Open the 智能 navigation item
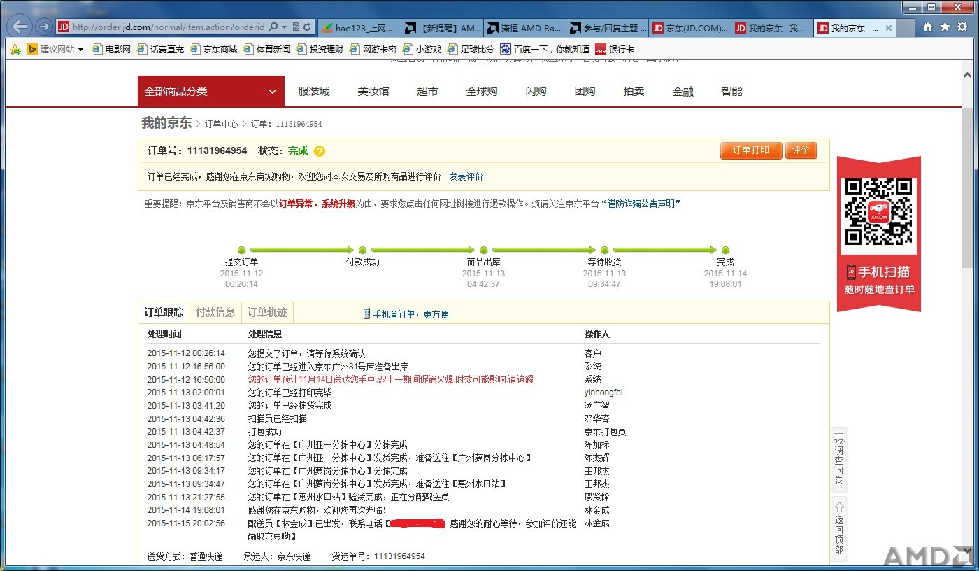Viewport: 979px width, 571px height. [x=731, y=91]
